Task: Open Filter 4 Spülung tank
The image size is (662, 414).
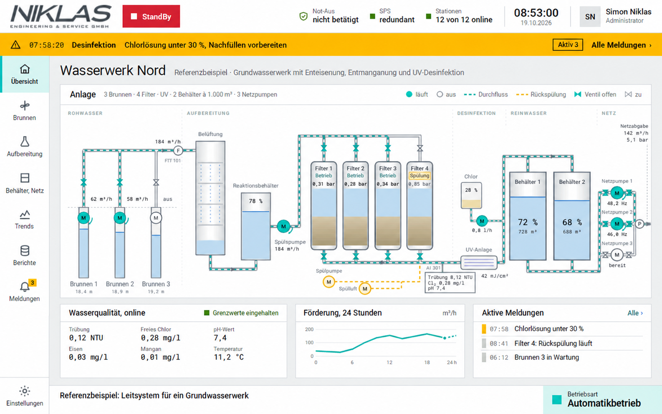Action: [419, 205]
